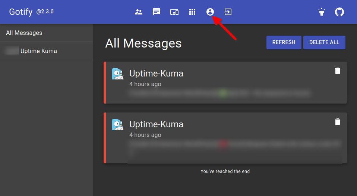
Task: Click the second Uptime-Kuma message title
Action: [x=156, y=124]
